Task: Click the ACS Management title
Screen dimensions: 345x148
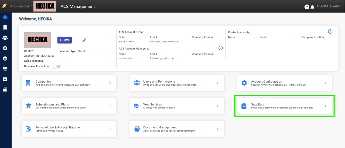Action: point(78,6)
